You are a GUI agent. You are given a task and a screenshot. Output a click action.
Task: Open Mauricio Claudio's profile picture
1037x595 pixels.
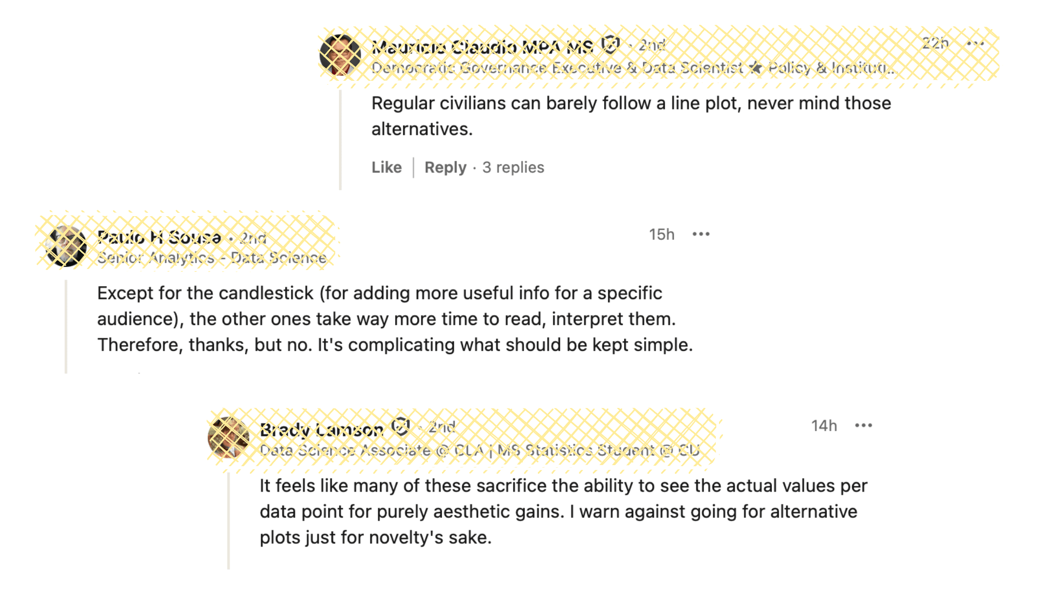340,54
